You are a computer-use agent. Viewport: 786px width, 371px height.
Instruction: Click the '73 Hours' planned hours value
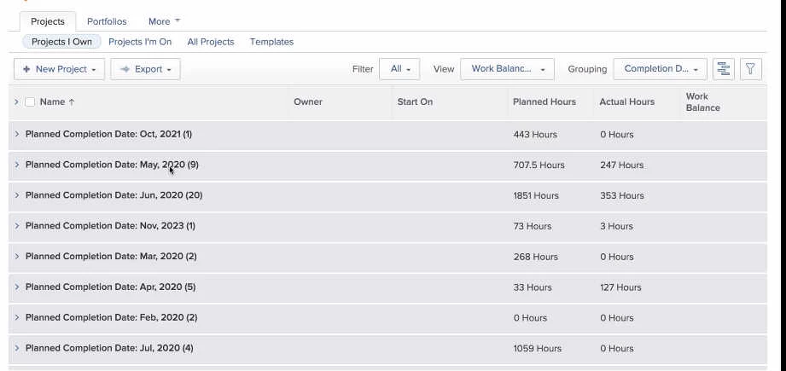pos(533,226)
